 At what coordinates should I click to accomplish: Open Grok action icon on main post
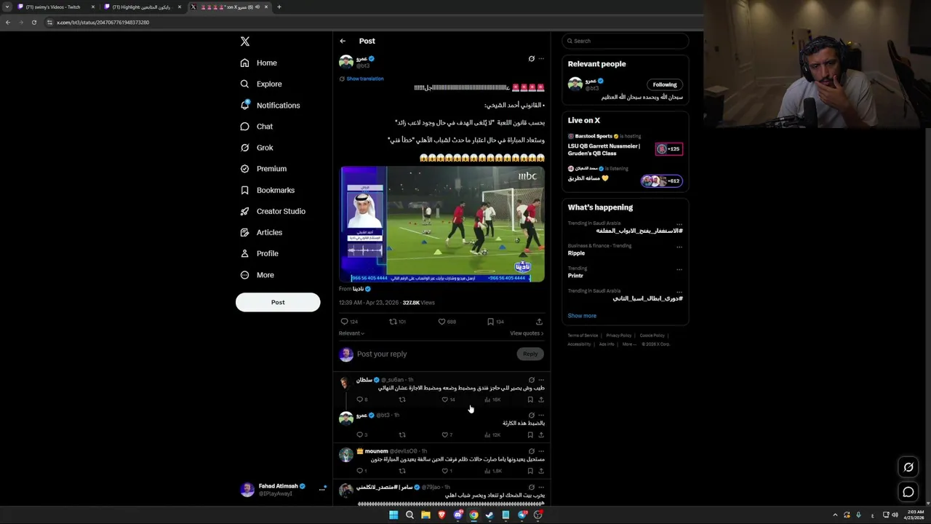531,59
